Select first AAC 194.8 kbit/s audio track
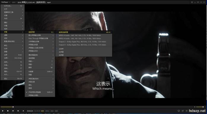This screenshot has height=114, width=207. 84,35
